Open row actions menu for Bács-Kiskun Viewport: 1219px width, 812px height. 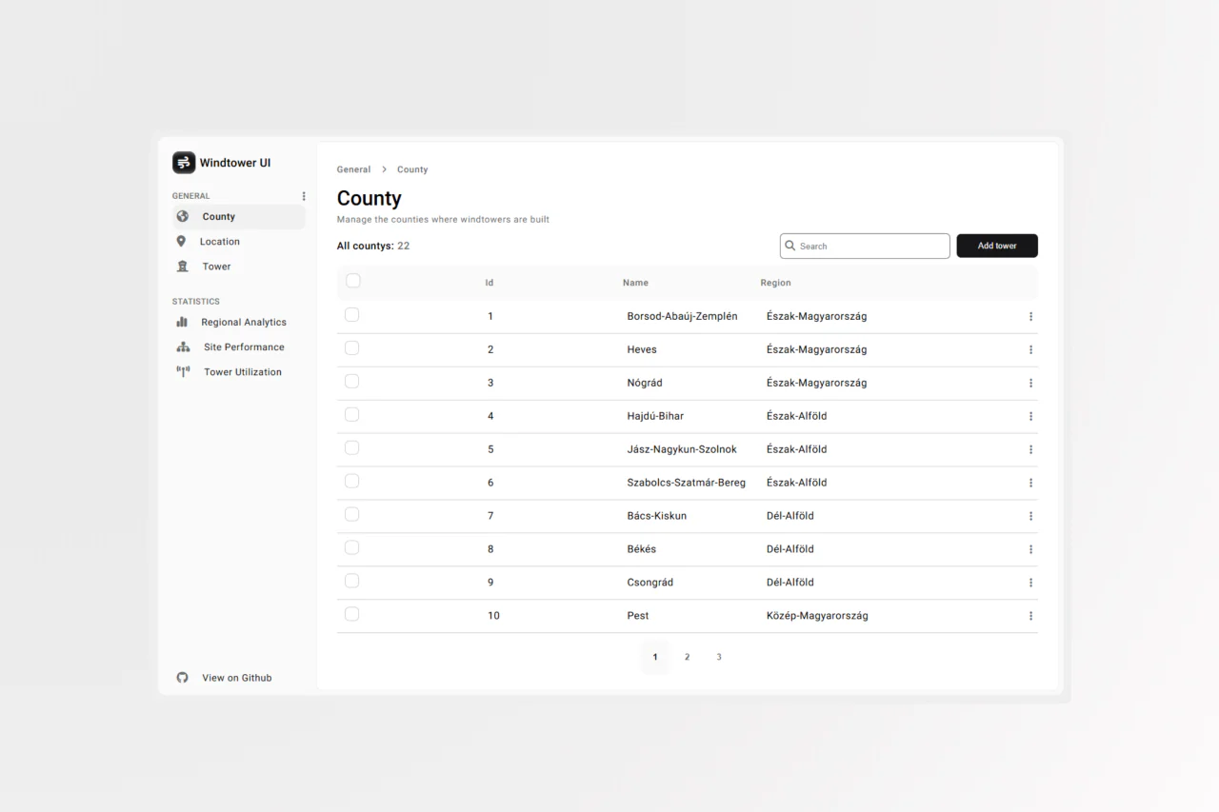coord(1030,516)
